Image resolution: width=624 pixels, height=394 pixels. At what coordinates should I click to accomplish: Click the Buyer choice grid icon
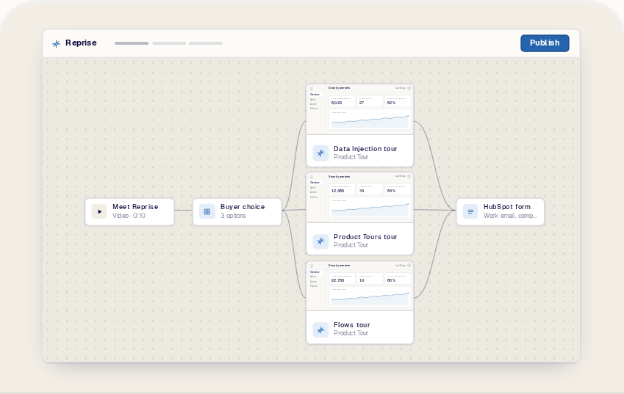point(207,212)
